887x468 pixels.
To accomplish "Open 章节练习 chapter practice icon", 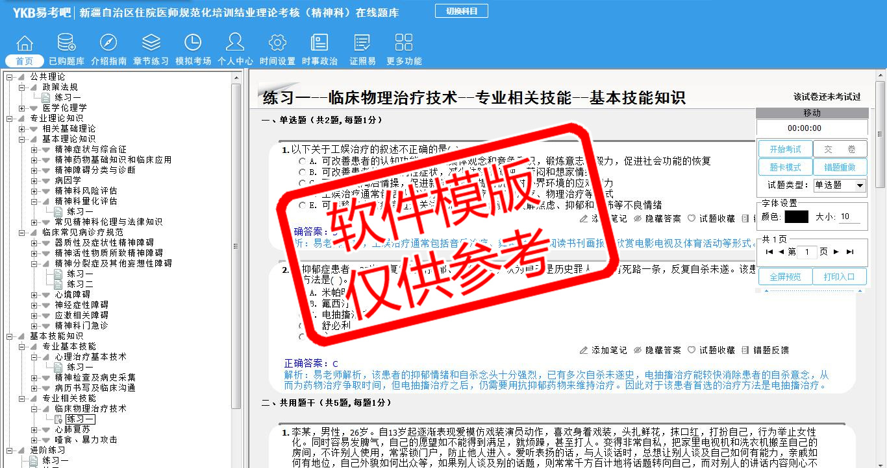I will [x=151, y=43].
